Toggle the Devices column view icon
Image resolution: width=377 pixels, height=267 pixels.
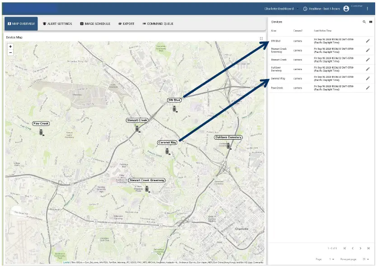pyautogui.click(x=371, y=22)
